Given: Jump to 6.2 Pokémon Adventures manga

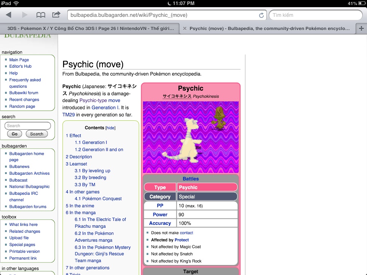Looking at the screenshot, I should (x=94, y=237).
